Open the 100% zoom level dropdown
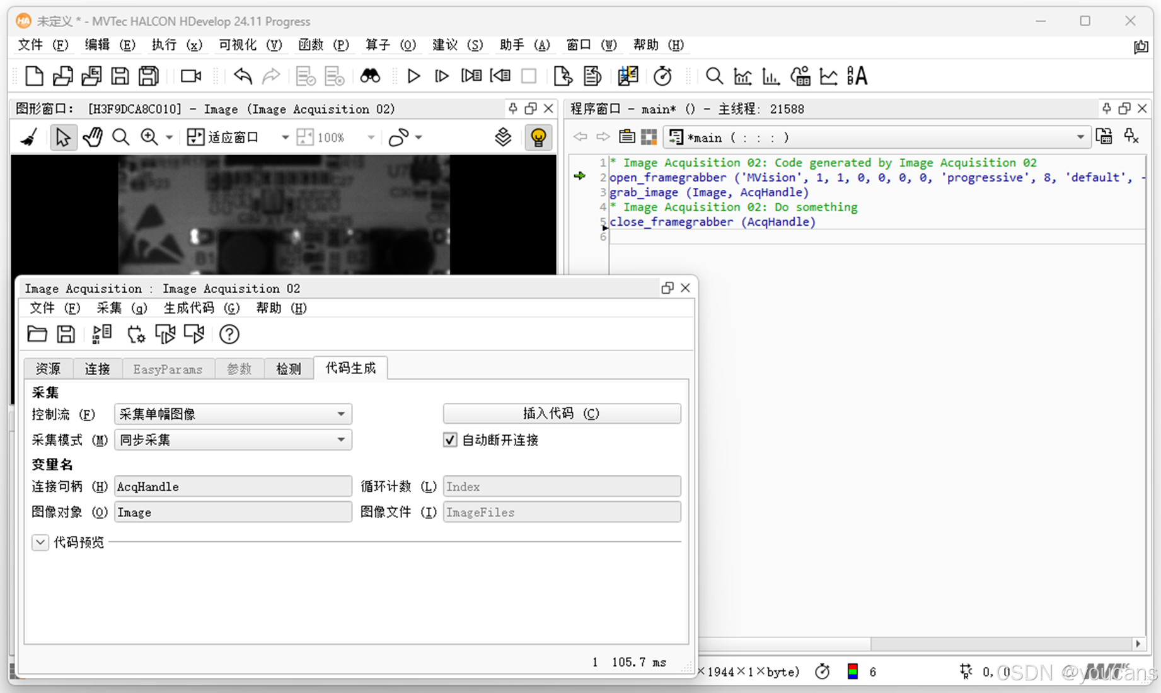 coord(371,137)
